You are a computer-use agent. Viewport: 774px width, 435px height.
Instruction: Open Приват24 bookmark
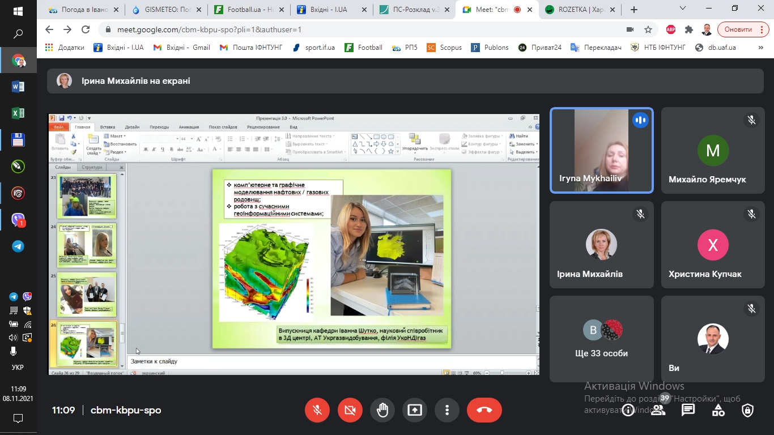pos(540,48)
